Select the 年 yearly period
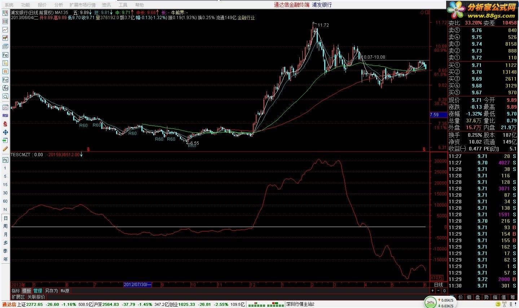This screenshot has height=308, width=519. 5,259
